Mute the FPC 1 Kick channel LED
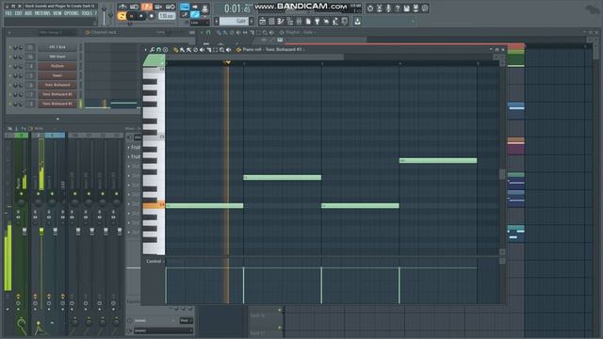Image resolution: width=603 pixels, height=339 pixels. (9, 47)
